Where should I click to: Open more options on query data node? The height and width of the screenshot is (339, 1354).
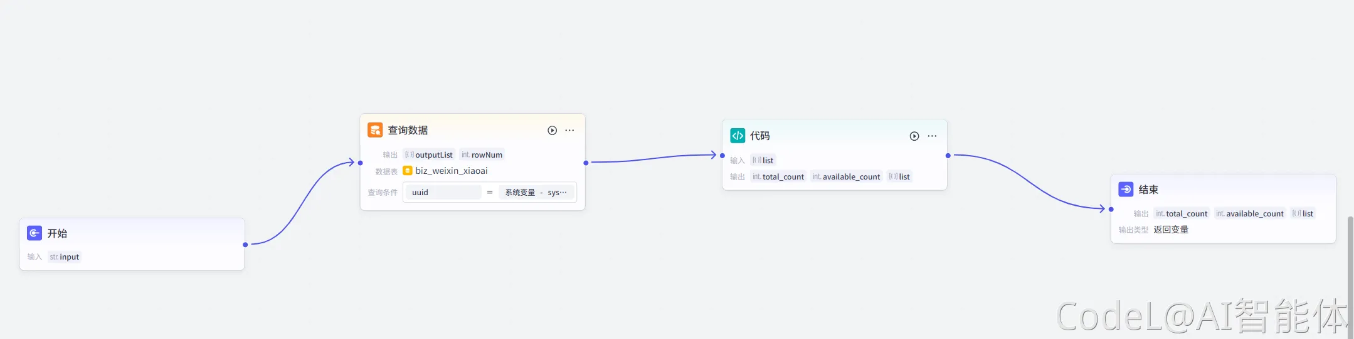(569, 131)
